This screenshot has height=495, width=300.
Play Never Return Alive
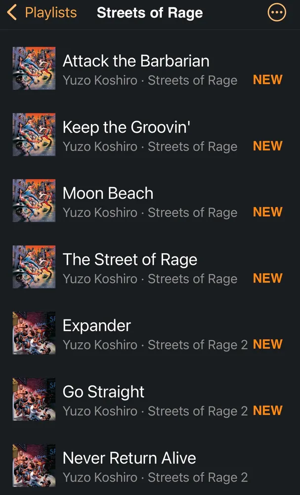[x=129, y=458]
